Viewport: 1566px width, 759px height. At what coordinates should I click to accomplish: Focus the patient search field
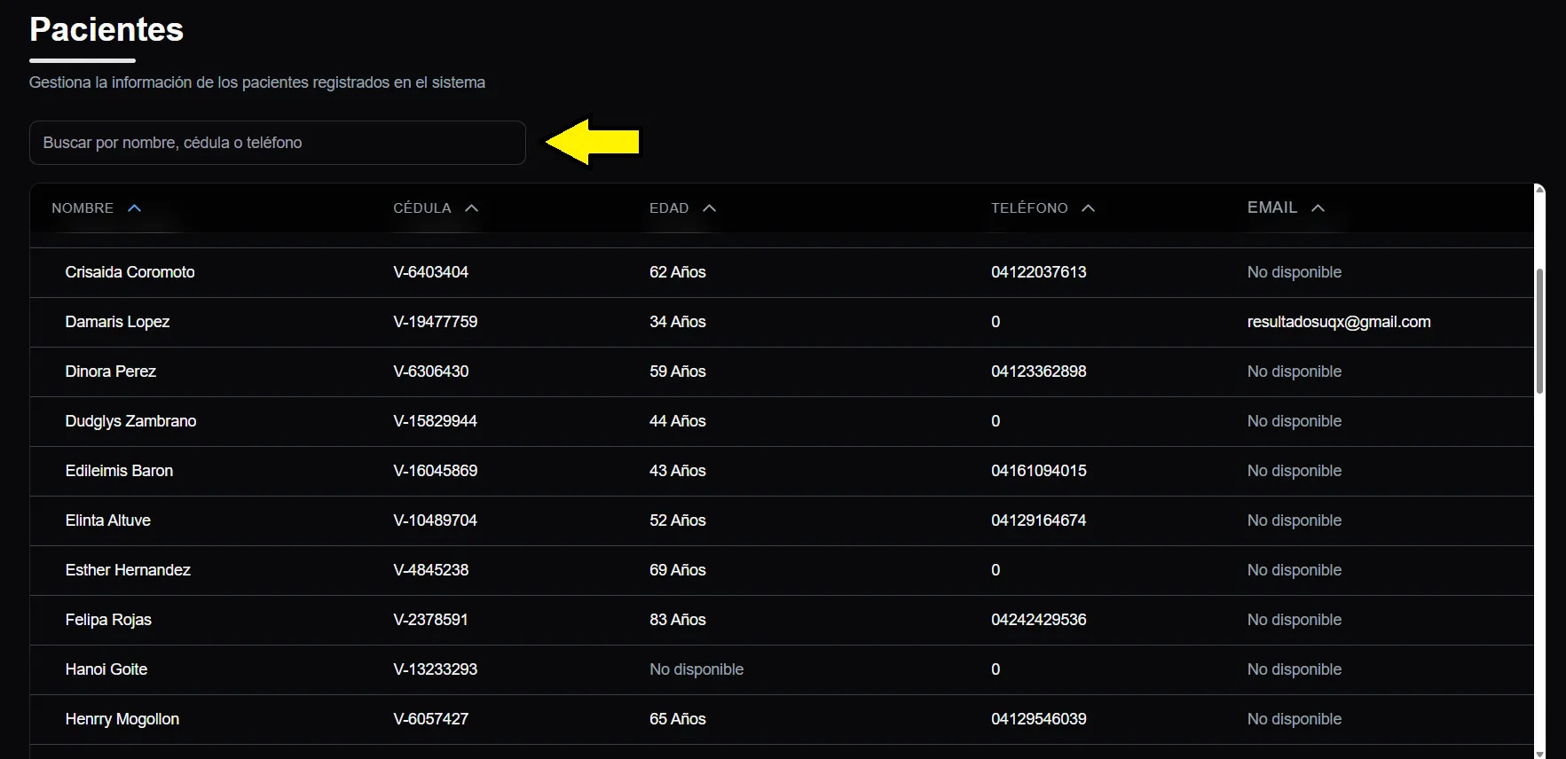tap(277, 143)
